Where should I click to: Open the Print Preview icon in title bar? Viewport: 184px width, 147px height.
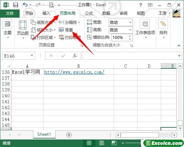tap(51, 5)
